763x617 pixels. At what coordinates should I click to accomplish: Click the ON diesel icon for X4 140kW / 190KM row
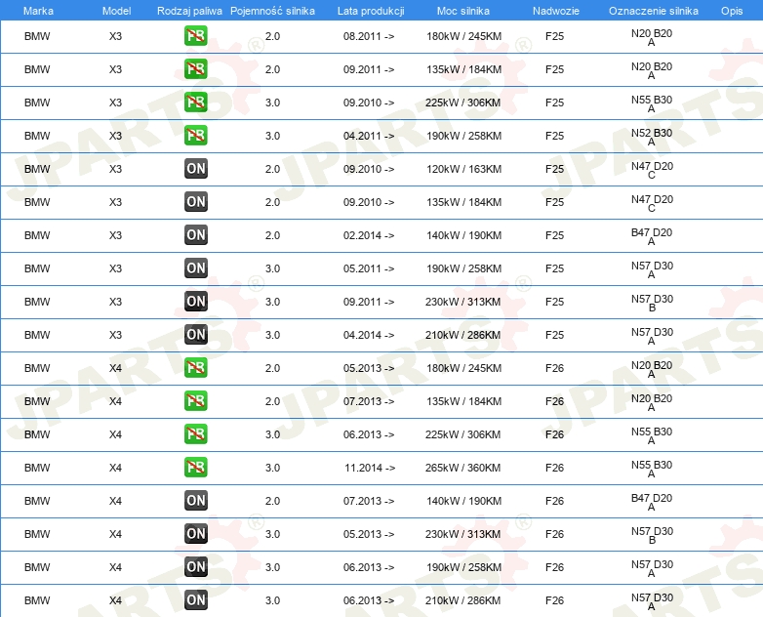pyautogui.click(x=195, y=501)
